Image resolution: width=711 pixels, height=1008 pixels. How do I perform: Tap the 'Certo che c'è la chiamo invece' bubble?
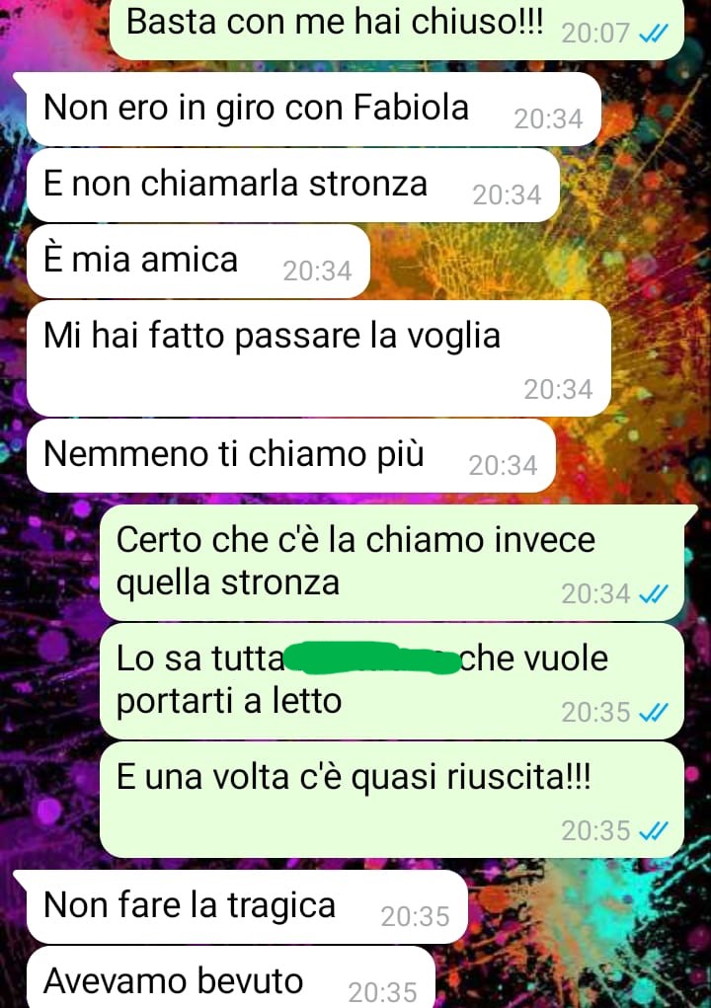[x=392, y=563]
